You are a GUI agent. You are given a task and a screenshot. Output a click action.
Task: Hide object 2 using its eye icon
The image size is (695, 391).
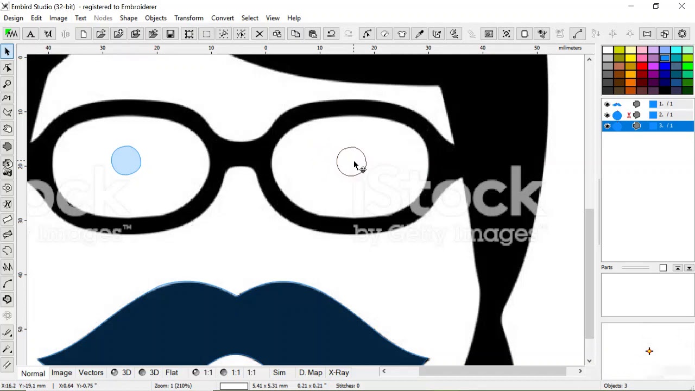pyautogui.click(x=607, y=115)
